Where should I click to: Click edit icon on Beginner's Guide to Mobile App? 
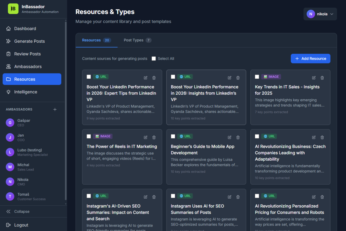229,137
